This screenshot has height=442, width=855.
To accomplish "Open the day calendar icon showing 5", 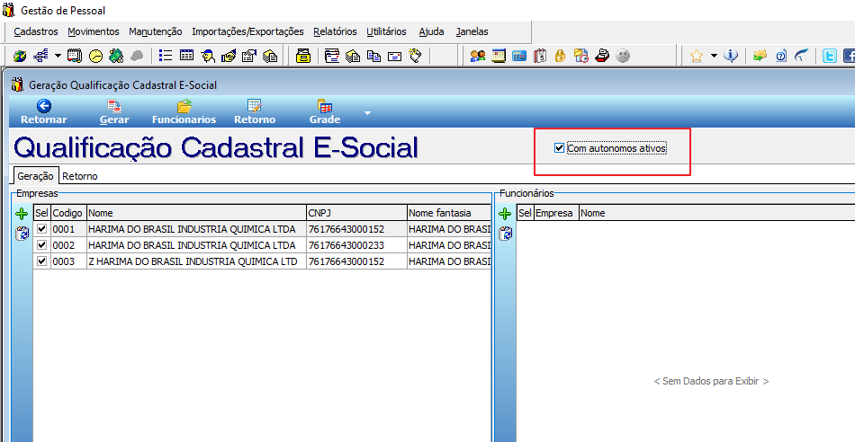I will pos(540,56).
